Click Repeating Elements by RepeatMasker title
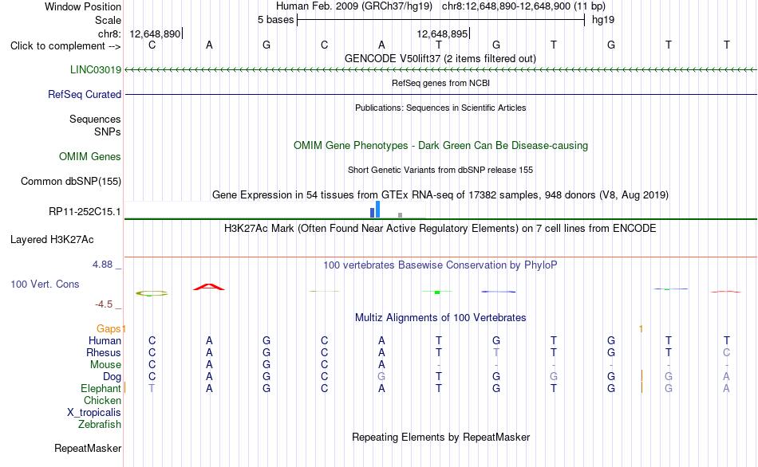 click(441, 437)
